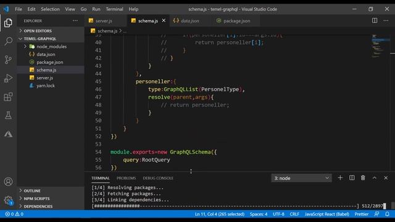This screenshot has height=222, width=395.
Task: Open the View menu
Action: pyautogui.click(x=70, y=9)
